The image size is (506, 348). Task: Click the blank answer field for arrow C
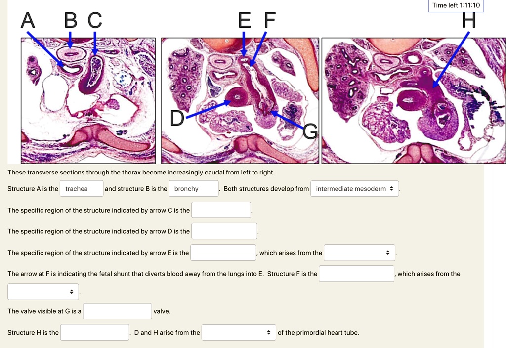tap(221, 210)
